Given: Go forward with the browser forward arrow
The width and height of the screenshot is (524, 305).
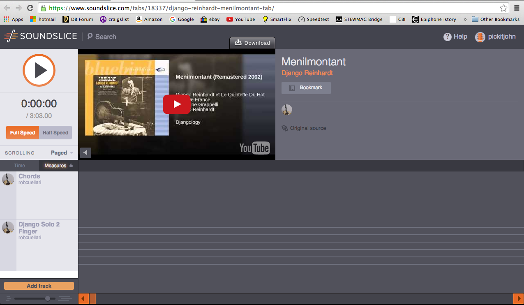Looking at the screenshot, I should [18, 8].
